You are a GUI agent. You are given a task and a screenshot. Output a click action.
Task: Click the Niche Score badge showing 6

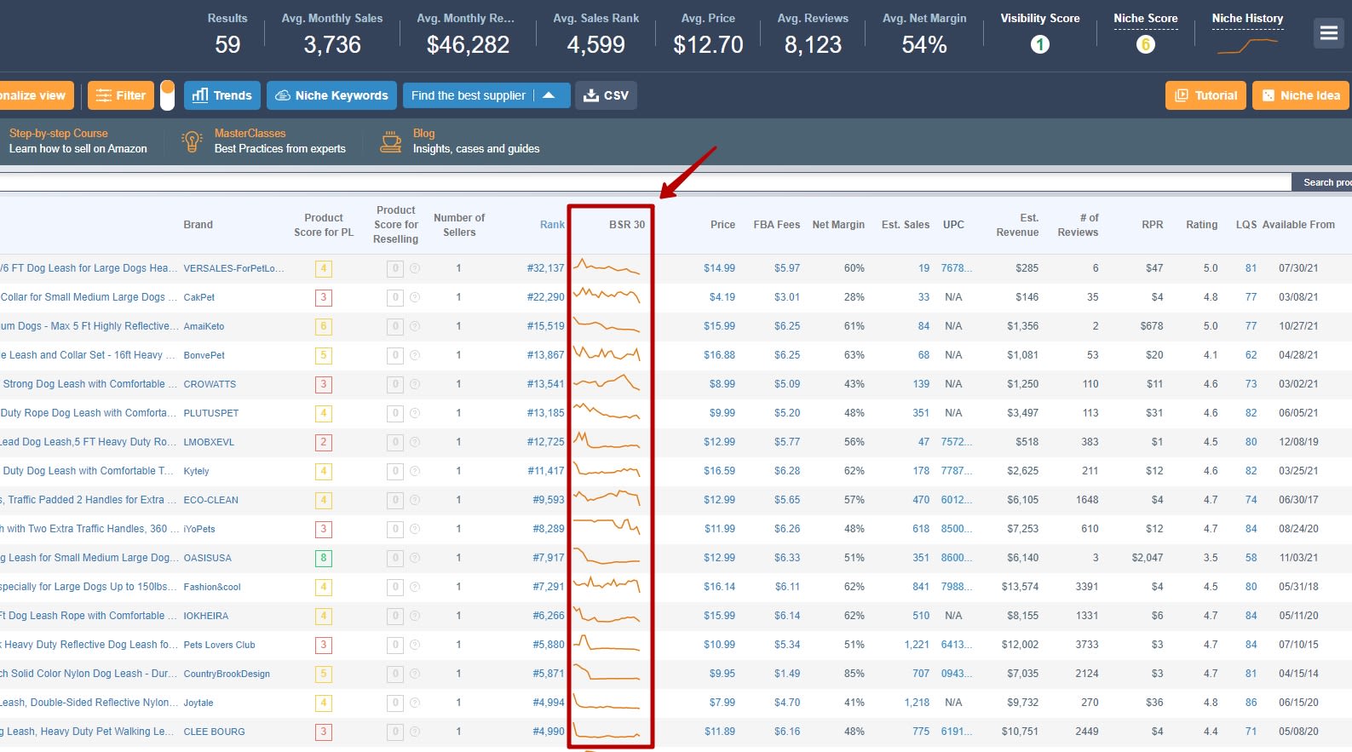1146,44
